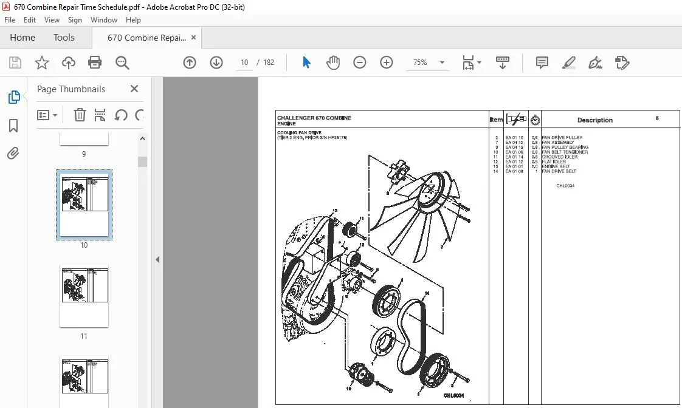The height and width of the screenshot is (408, 682).
Task: Select page 10 thumbnail
Action: pos(84,205)
